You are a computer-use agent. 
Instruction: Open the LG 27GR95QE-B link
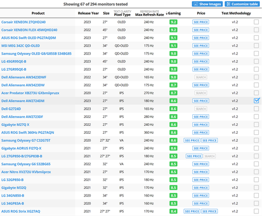14,69
